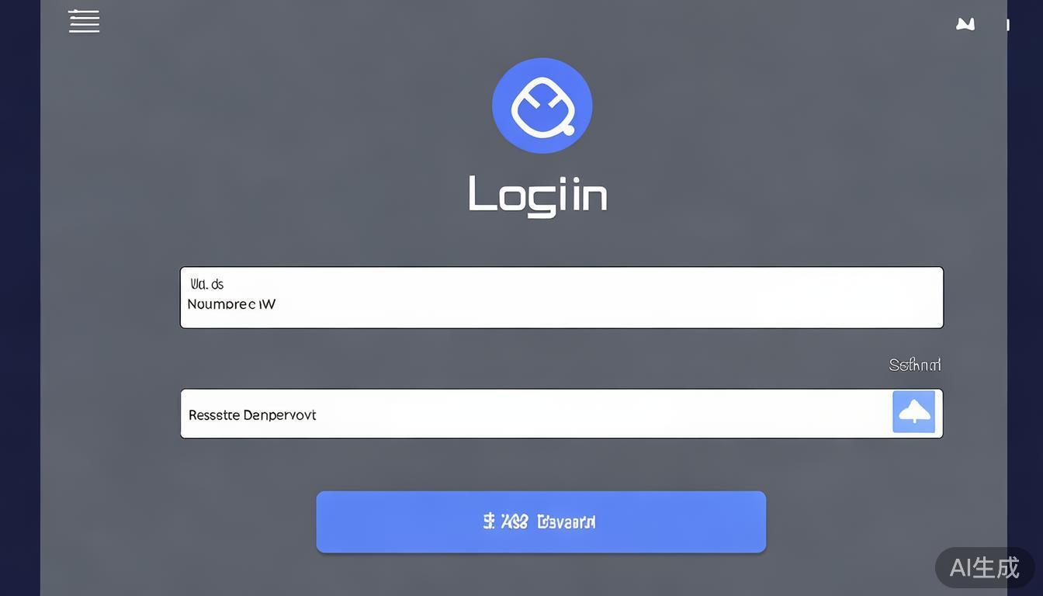Click the AI生成 watermark badge
Viewport: 1043px width, 596px height.
tap(985, 567)
